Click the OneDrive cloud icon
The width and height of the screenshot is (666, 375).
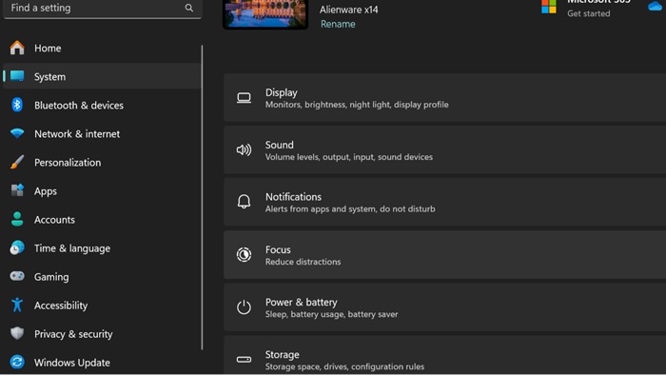pos(655,7)
